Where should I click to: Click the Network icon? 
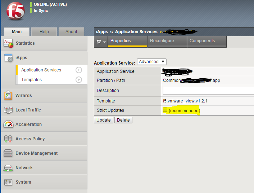click(x=8, y=168)
